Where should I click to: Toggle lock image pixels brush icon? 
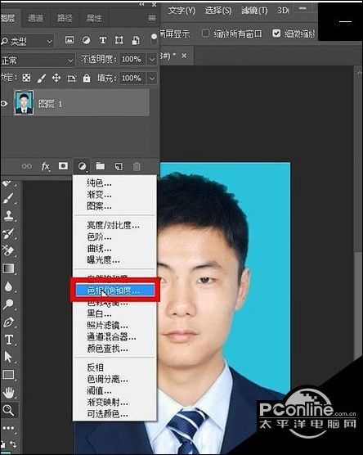pyautogui.click(x=42, y=78)
